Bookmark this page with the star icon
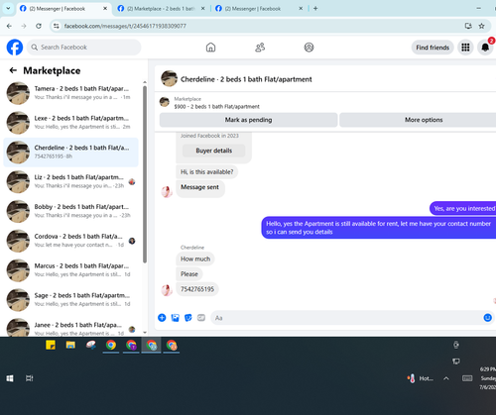 tap(481, 26)
